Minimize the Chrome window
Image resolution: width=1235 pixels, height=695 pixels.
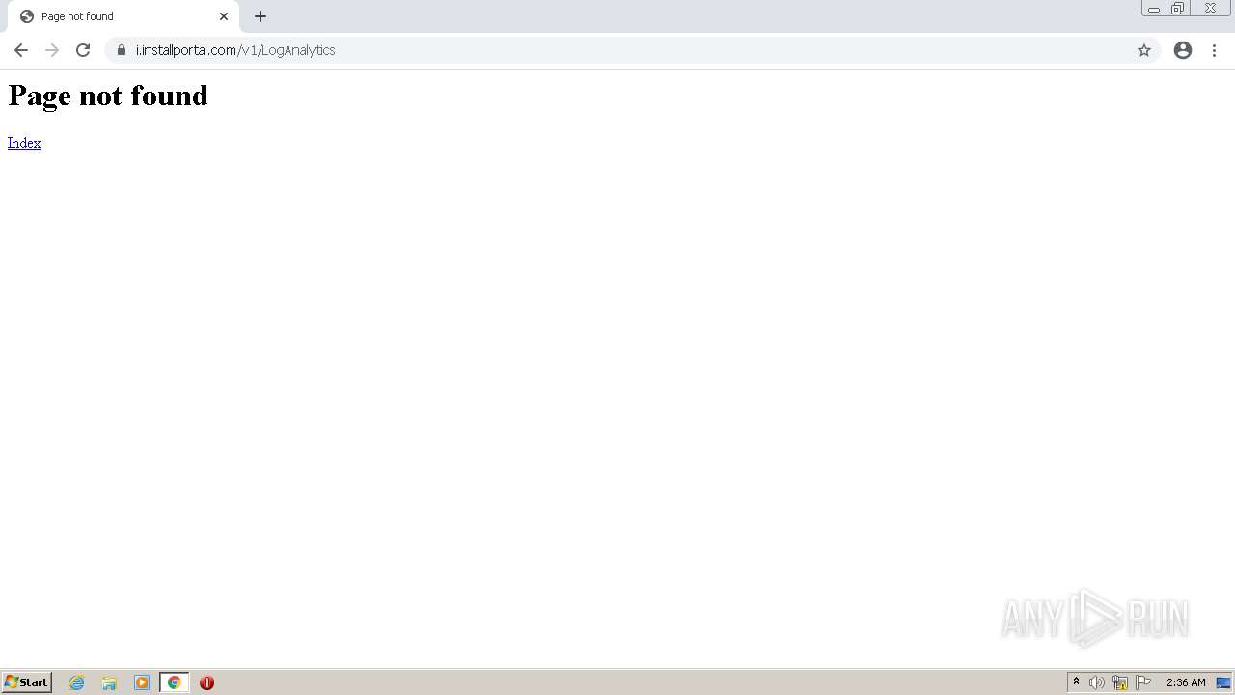[x=1154, y=9]
